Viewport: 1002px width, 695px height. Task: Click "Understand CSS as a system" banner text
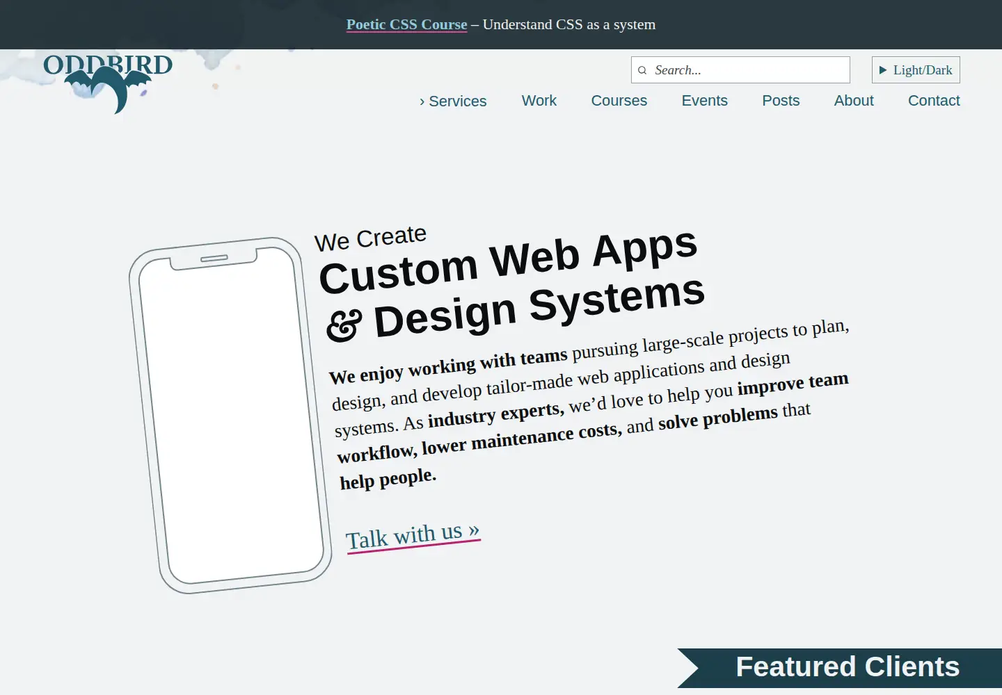coord(569,24)
